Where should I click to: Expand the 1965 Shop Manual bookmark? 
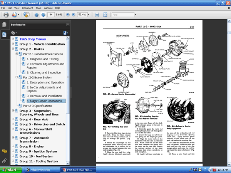point(13,39)
